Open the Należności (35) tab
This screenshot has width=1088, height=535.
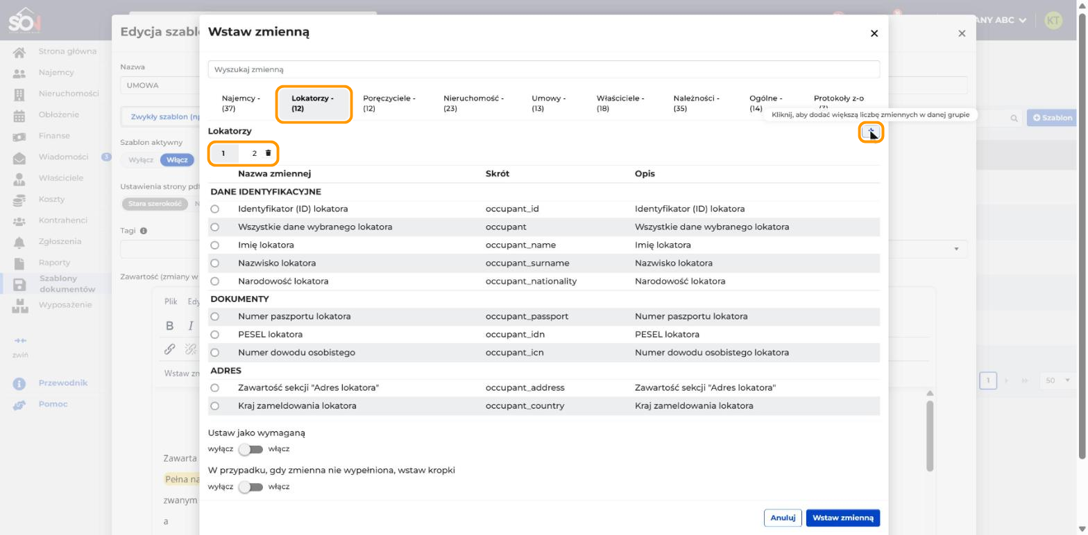(x=696, y=103)
